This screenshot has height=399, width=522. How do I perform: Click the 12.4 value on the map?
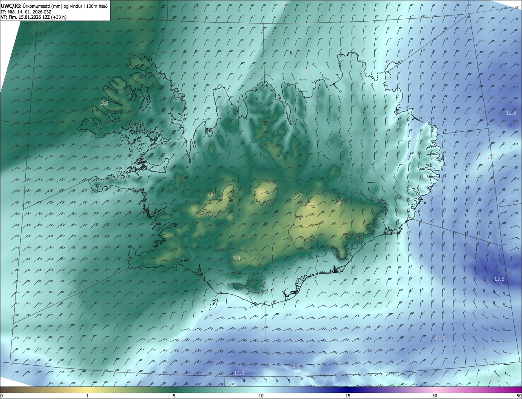pyautogui.click(x=295, y=366)
